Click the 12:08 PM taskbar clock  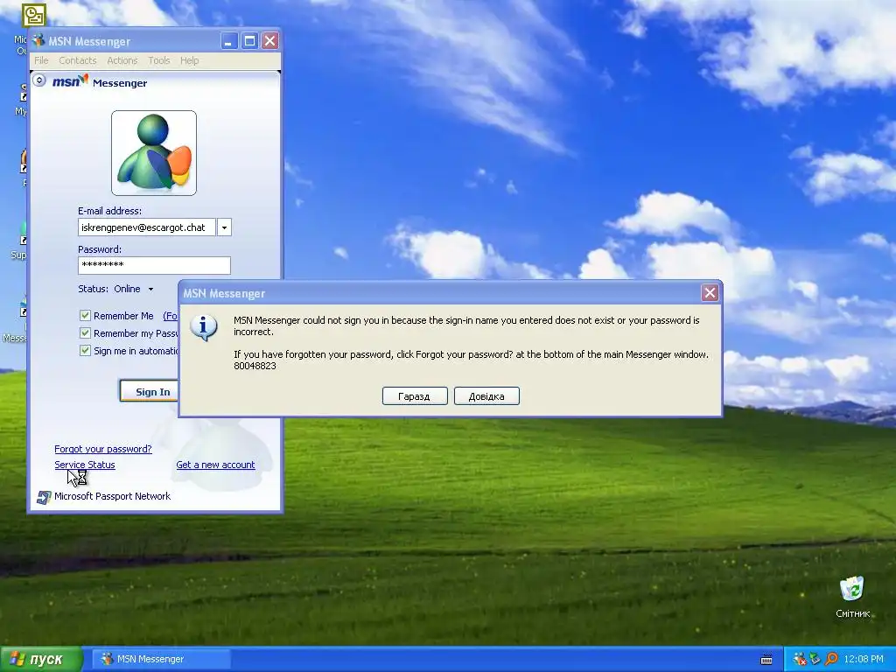[864, 659]
